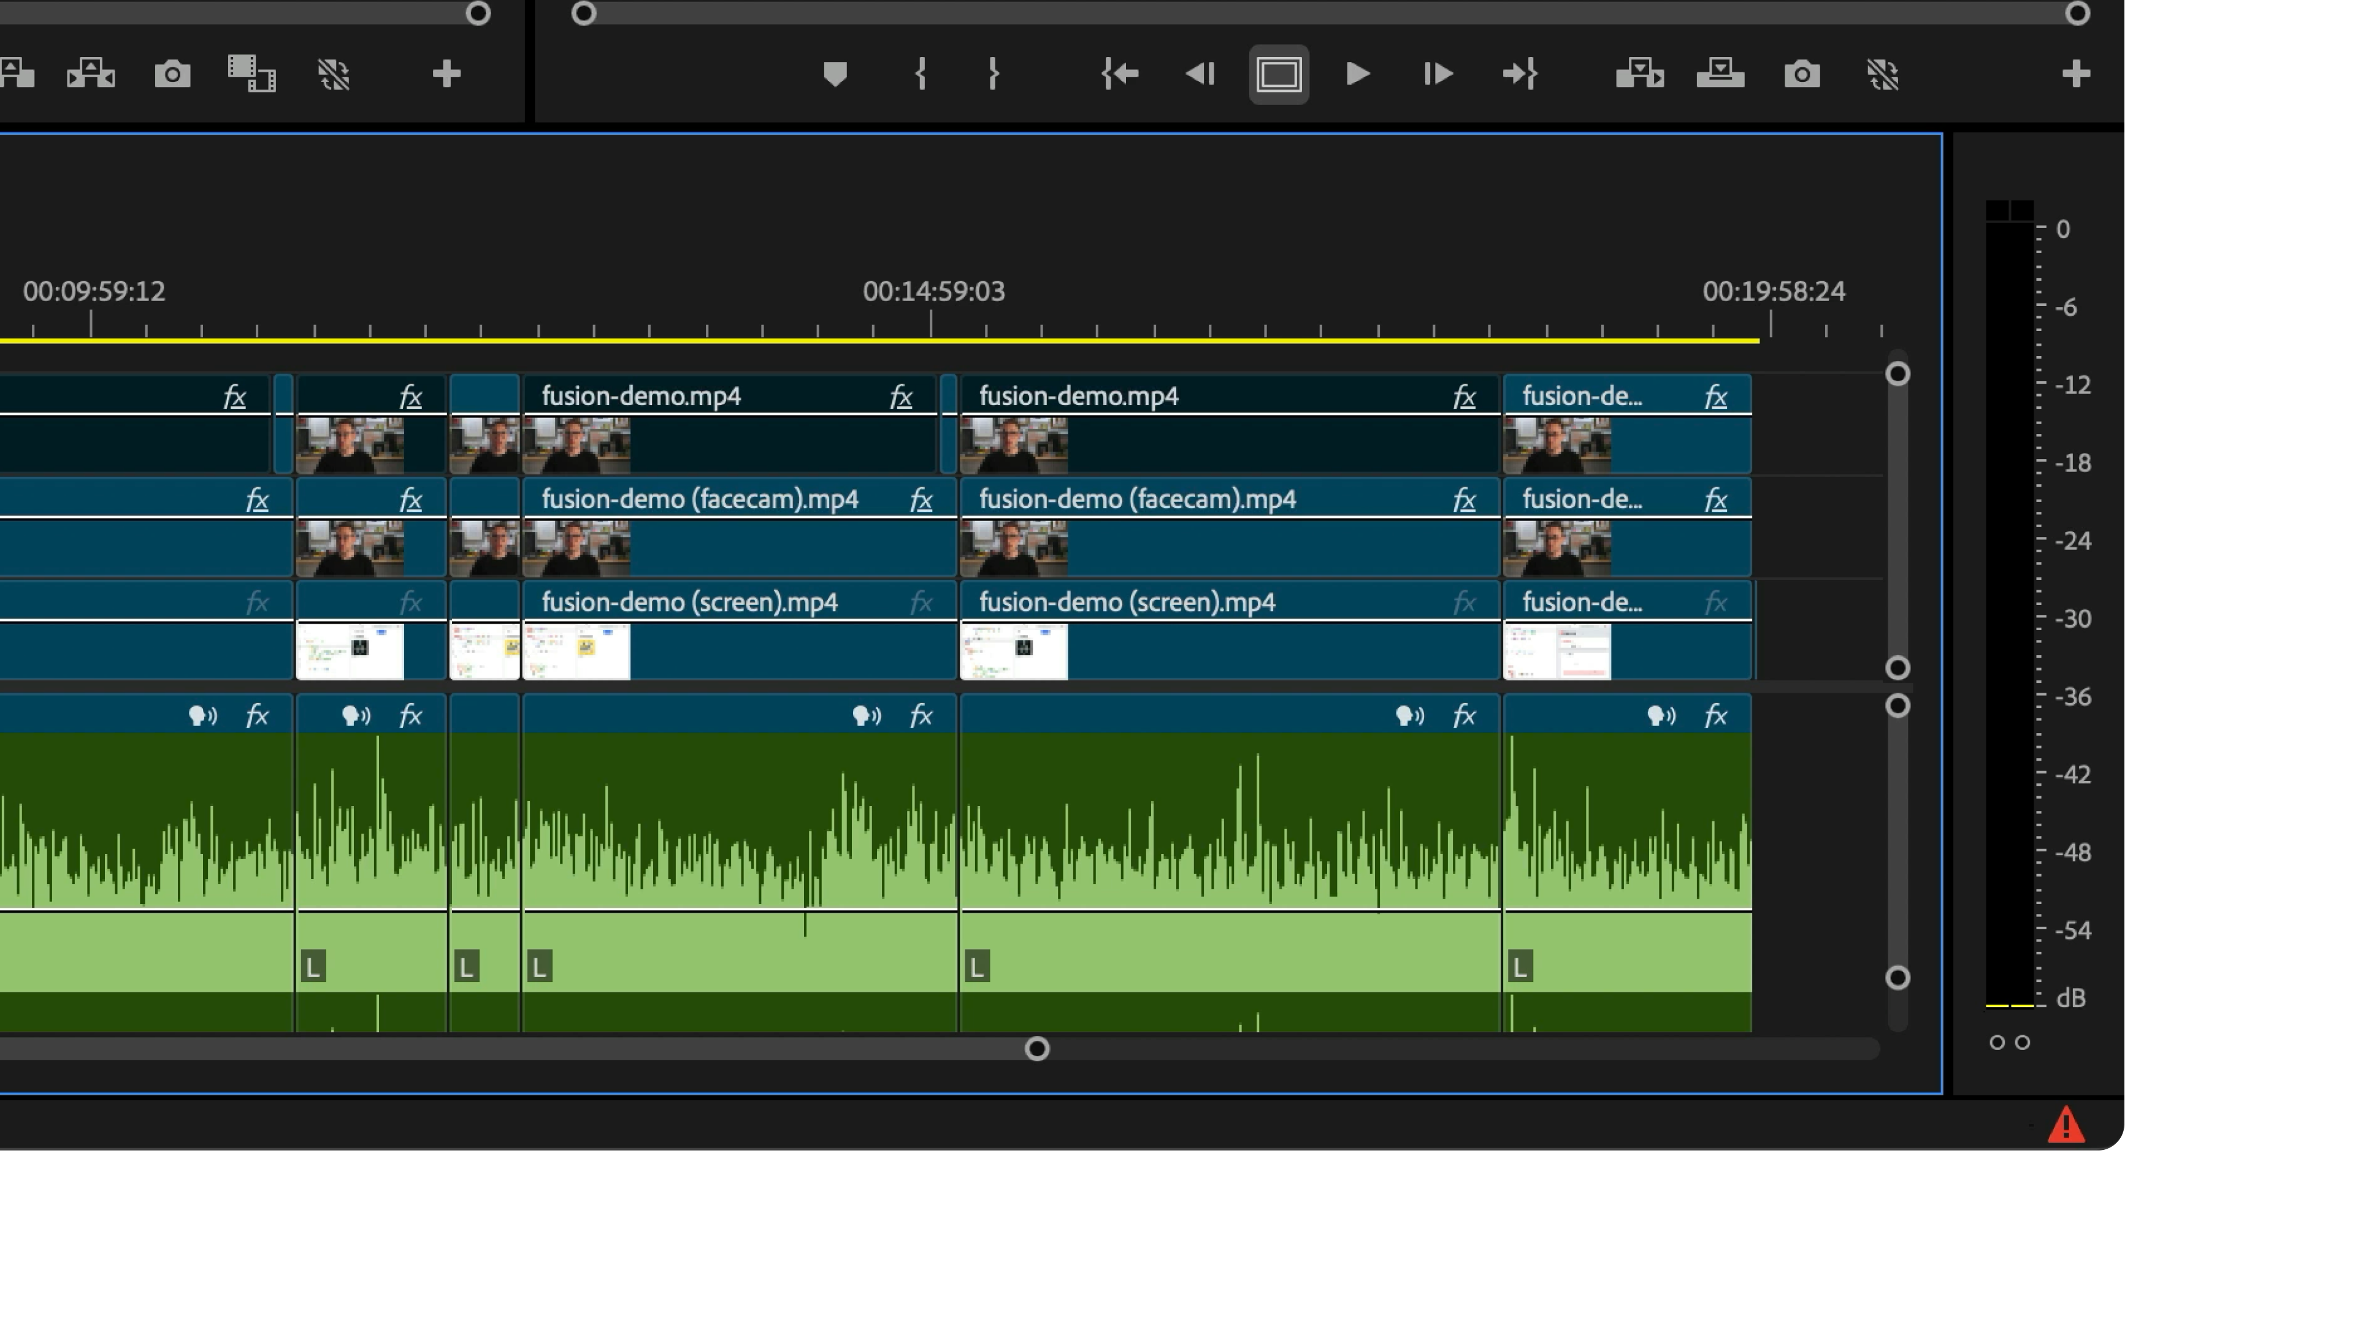
Task: Add a marker in the Program Monitor
Action: 835,74
